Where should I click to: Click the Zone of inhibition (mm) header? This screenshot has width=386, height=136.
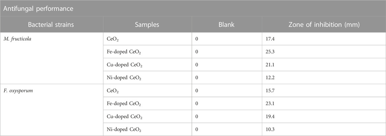click(x=324, y=25)
